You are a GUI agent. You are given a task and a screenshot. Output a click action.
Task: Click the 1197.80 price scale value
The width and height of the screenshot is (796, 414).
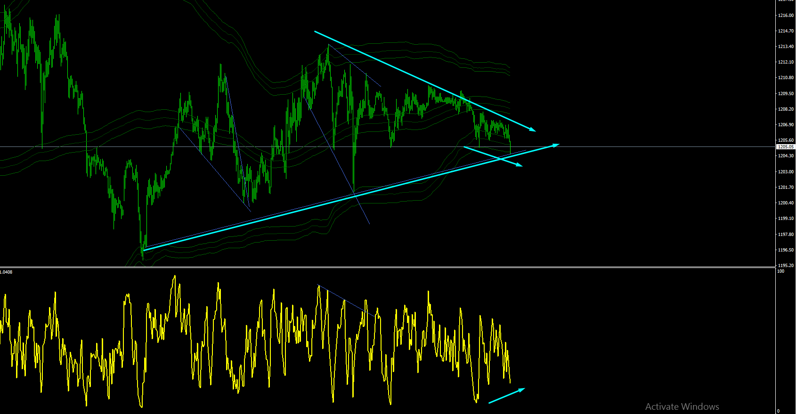tap(786, 235)
